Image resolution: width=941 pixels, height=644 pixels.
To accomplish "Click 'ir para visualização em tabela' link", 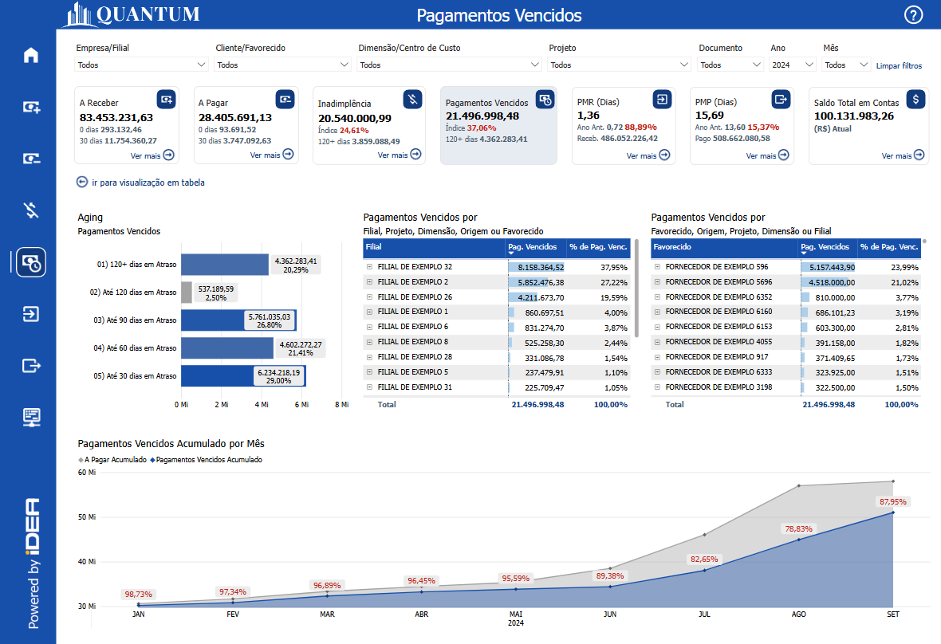I will (144, 182).
